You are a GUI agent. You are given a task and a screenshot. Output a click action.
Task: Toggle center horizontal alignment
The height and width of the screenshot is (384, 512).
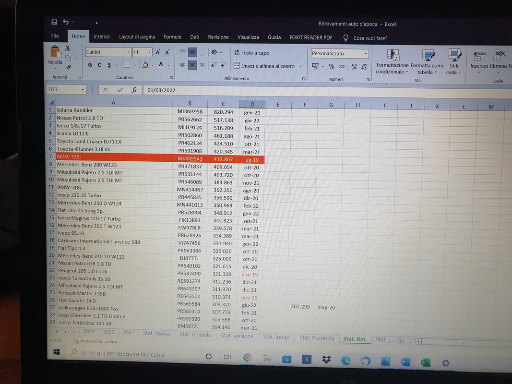pyautogui.click(x=192, y=65)
